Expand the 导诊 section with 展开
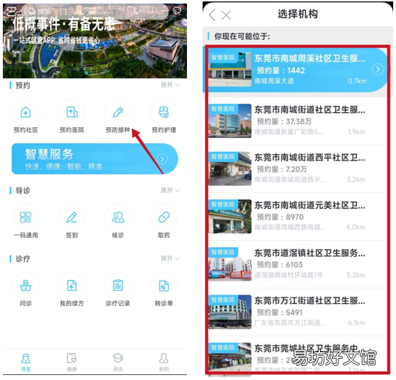The image size is (396, 380). pos(170,190)
